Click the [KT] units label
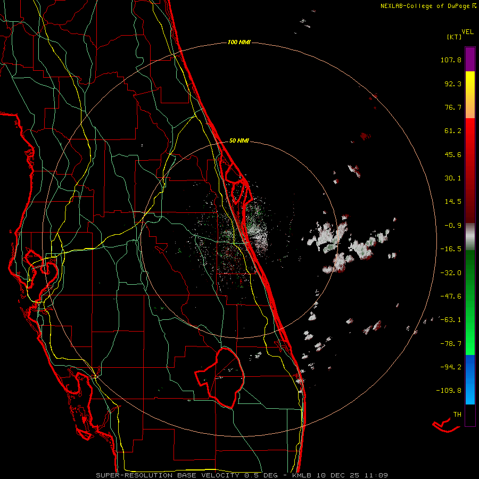The height and width of the screenshot is (479, 479). tap(455, 37)
